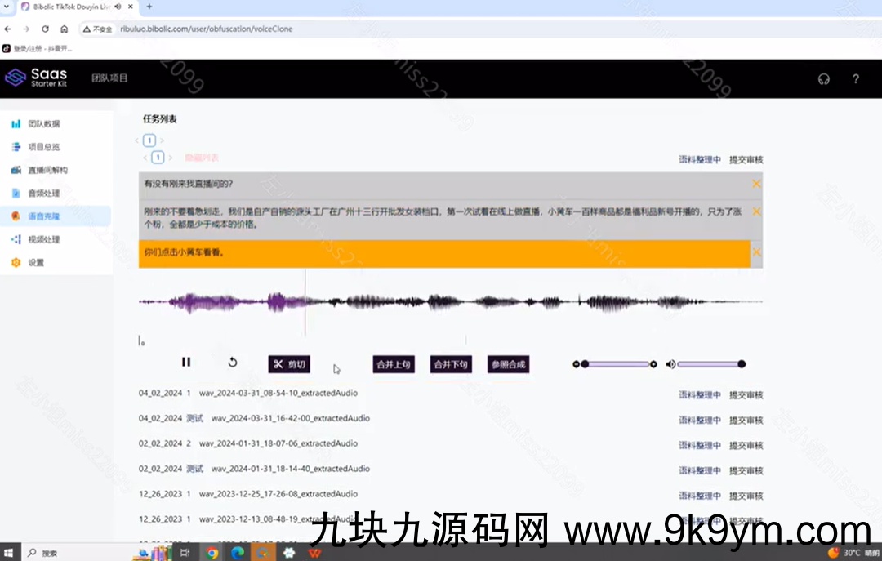Open 团队数据 from the sidebar
The image size is (882, 561).
42,123
